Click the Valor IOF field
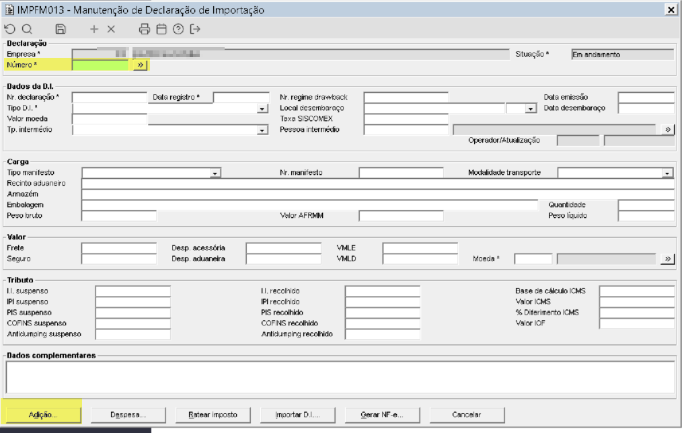This screenshot has height=433, width=686. [637, 323]
